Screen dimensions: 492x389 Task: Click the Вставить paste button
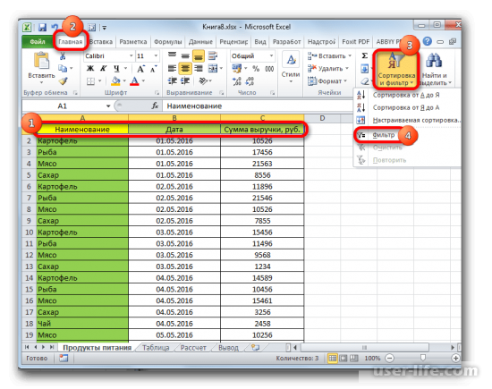[x=41, y=68]
